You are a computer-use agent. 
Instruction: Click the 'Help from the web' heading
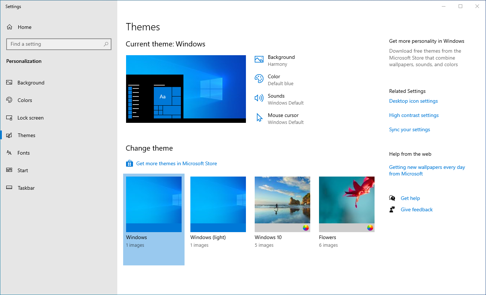[410, 154]
